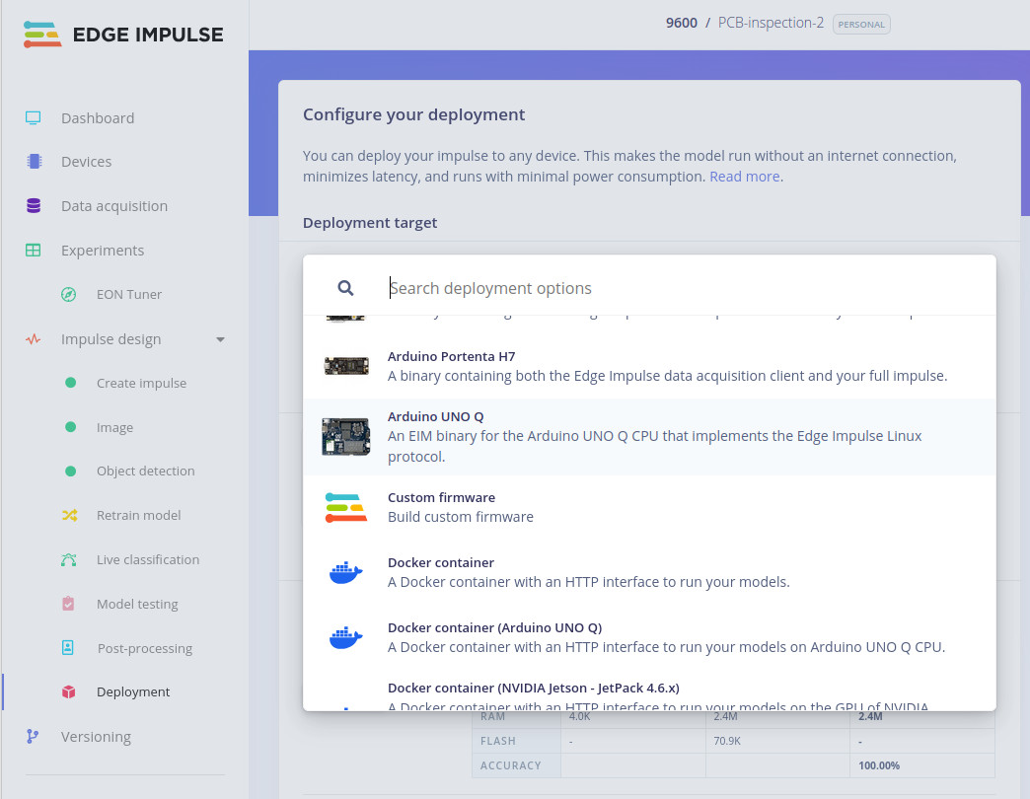1030x799 pixels.
Task: Click the Devices chip icon
Action: 35,162
